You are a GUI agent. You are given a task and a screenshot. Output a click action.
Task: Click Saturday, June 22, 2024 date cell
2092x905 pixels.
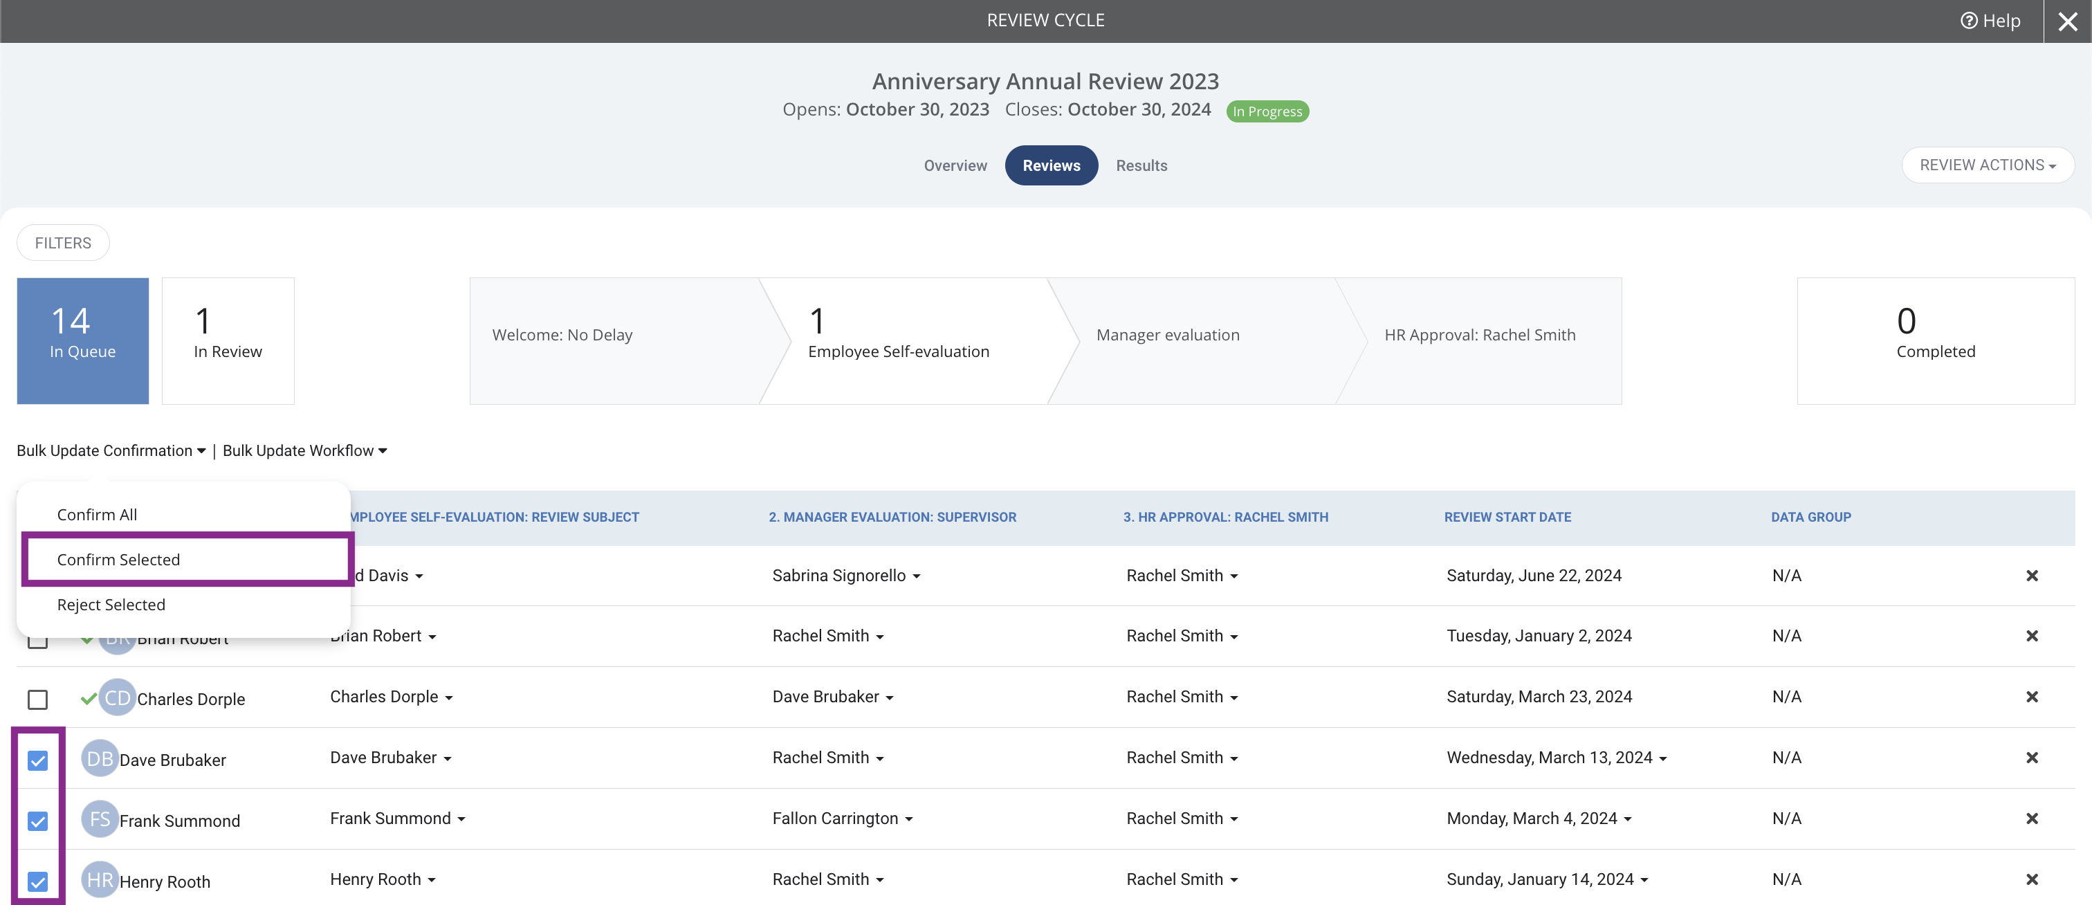(x=1533, y=576)
